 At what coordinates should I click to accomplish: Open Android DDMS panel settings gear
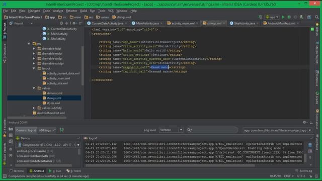click(304, 122)
